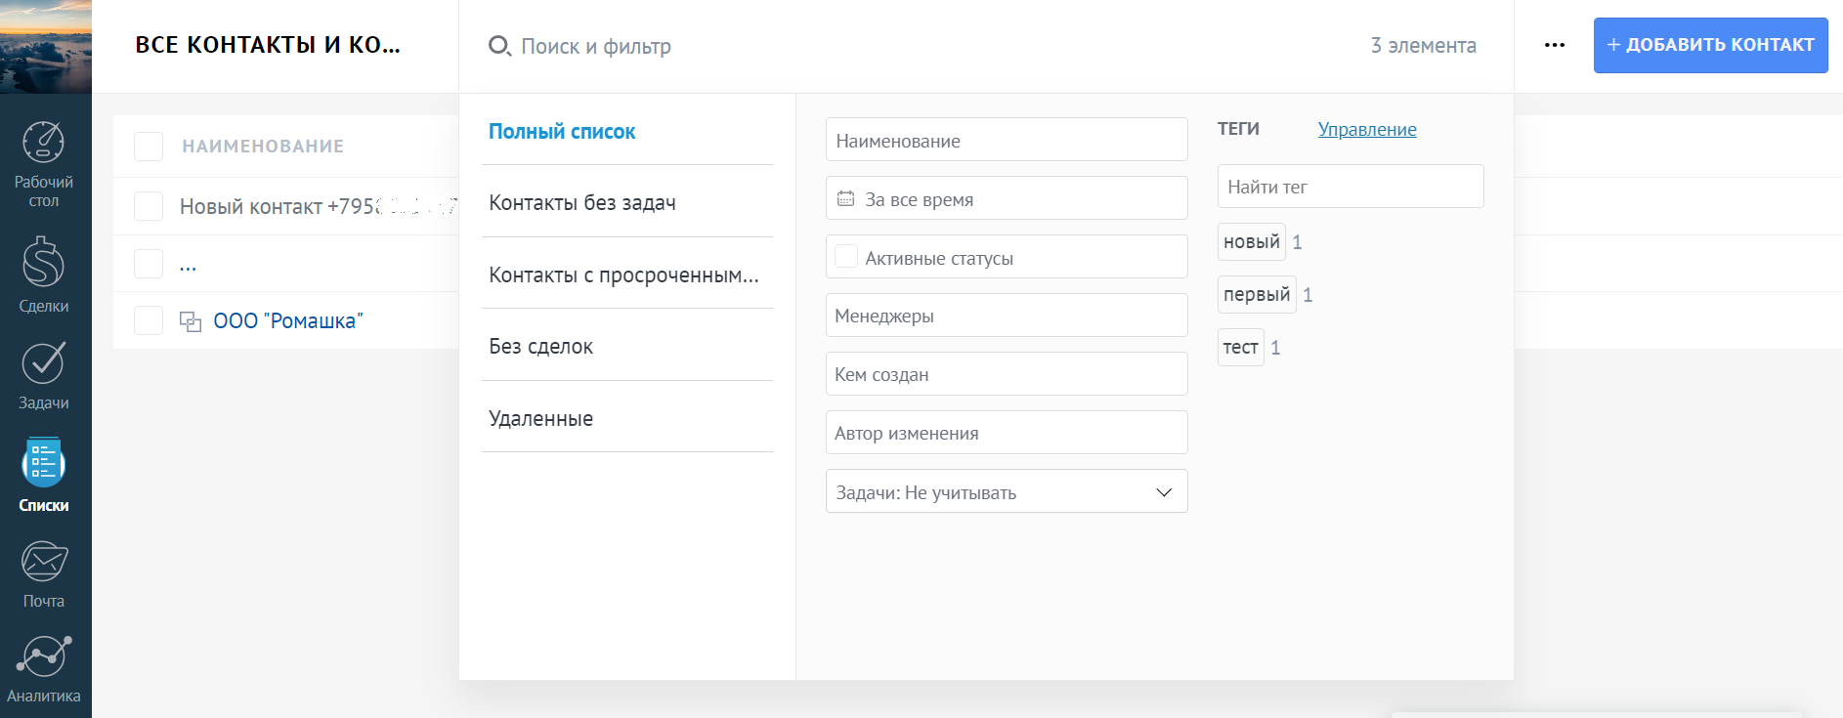Check the select-all box beside НАИМЕНОВАНИЕ
The height and width of the screenshot is (718, 1843).
149,147
